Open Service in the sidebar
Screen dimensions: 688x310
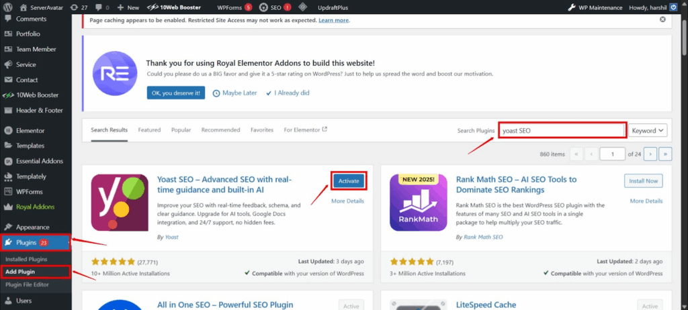coord(26,64)
